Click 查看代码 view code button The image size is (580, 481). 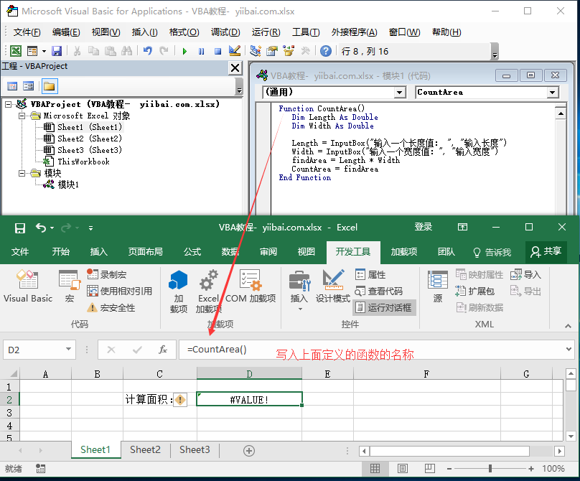[379, 291]
